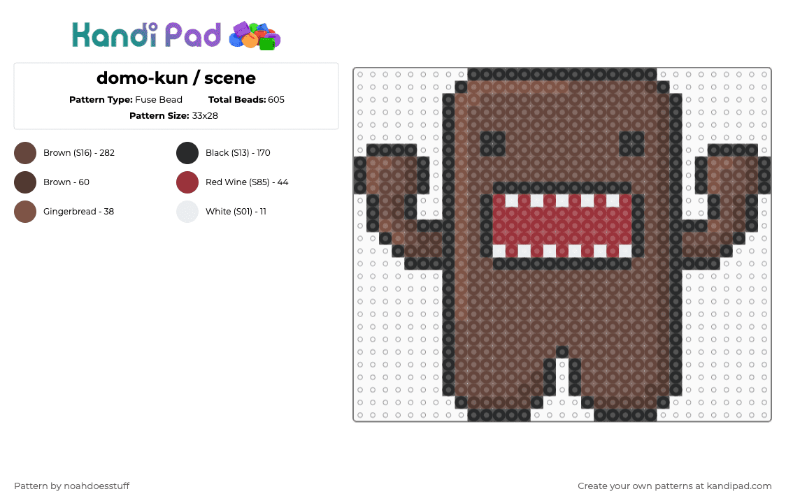
Task: Select the dark Brown - 60 swatch
Action: pos(25,182)
